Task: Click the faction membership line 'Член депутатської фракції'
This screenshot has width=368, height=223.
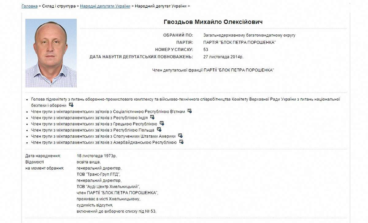Action: click(x=213, y=70)
